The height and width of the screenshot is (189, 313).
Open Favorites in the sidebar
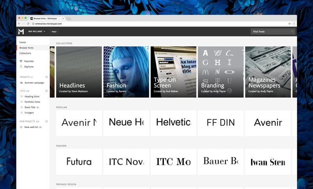point(29,61)
